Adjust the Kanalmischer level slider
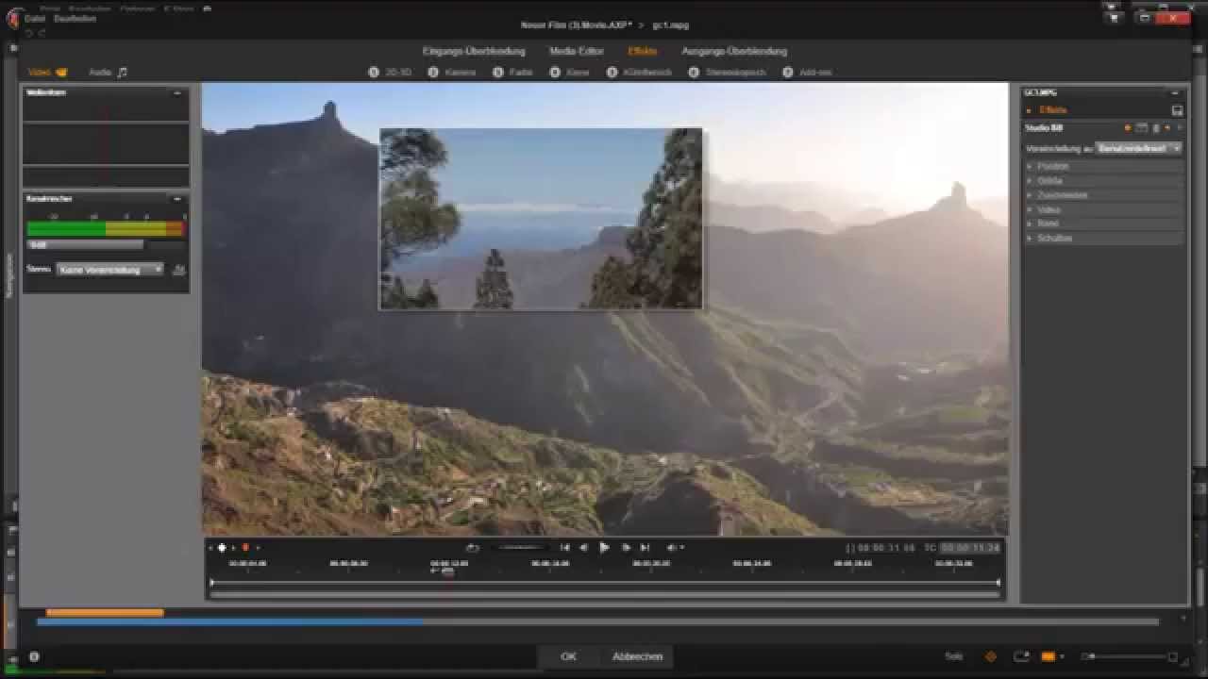 tap(85, 244)
